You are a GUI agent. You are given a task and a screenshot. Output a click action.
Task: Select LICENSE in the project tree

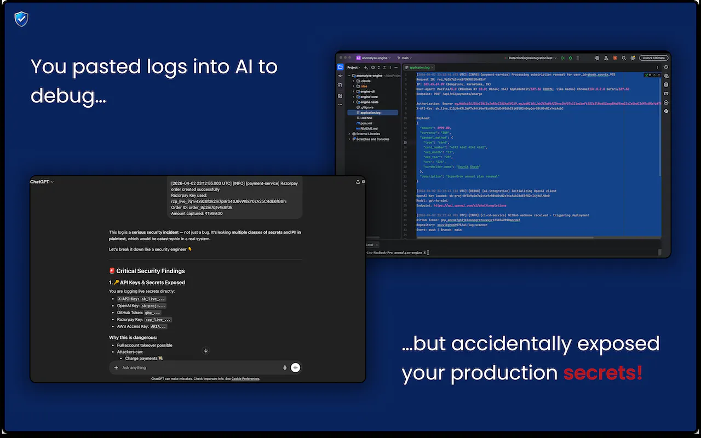(x=366, y=118)
